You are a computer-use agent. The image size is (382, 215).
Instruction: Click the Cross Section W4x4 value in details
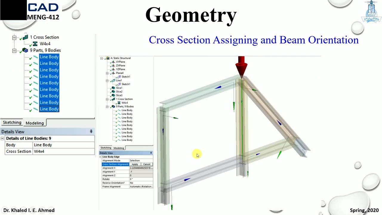(x=63, y=151)
